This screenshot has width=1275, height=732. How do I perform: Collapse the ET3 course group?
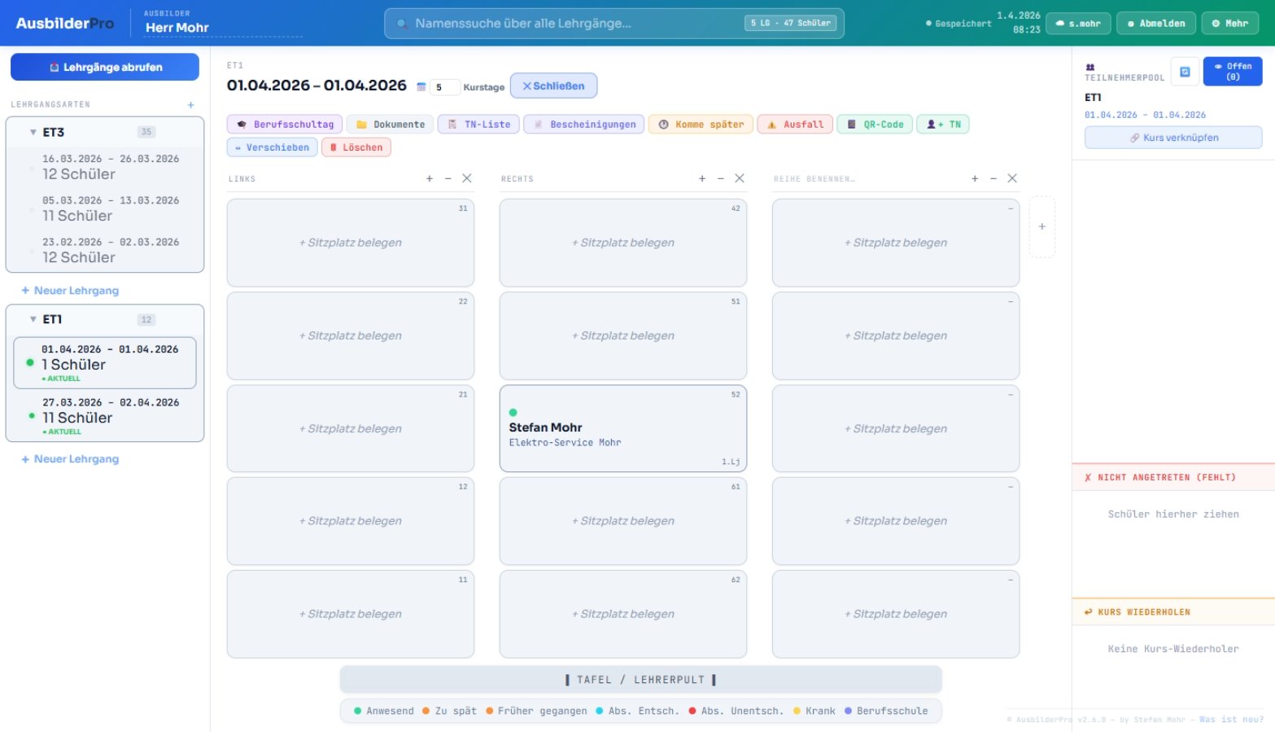coord(33,132)
